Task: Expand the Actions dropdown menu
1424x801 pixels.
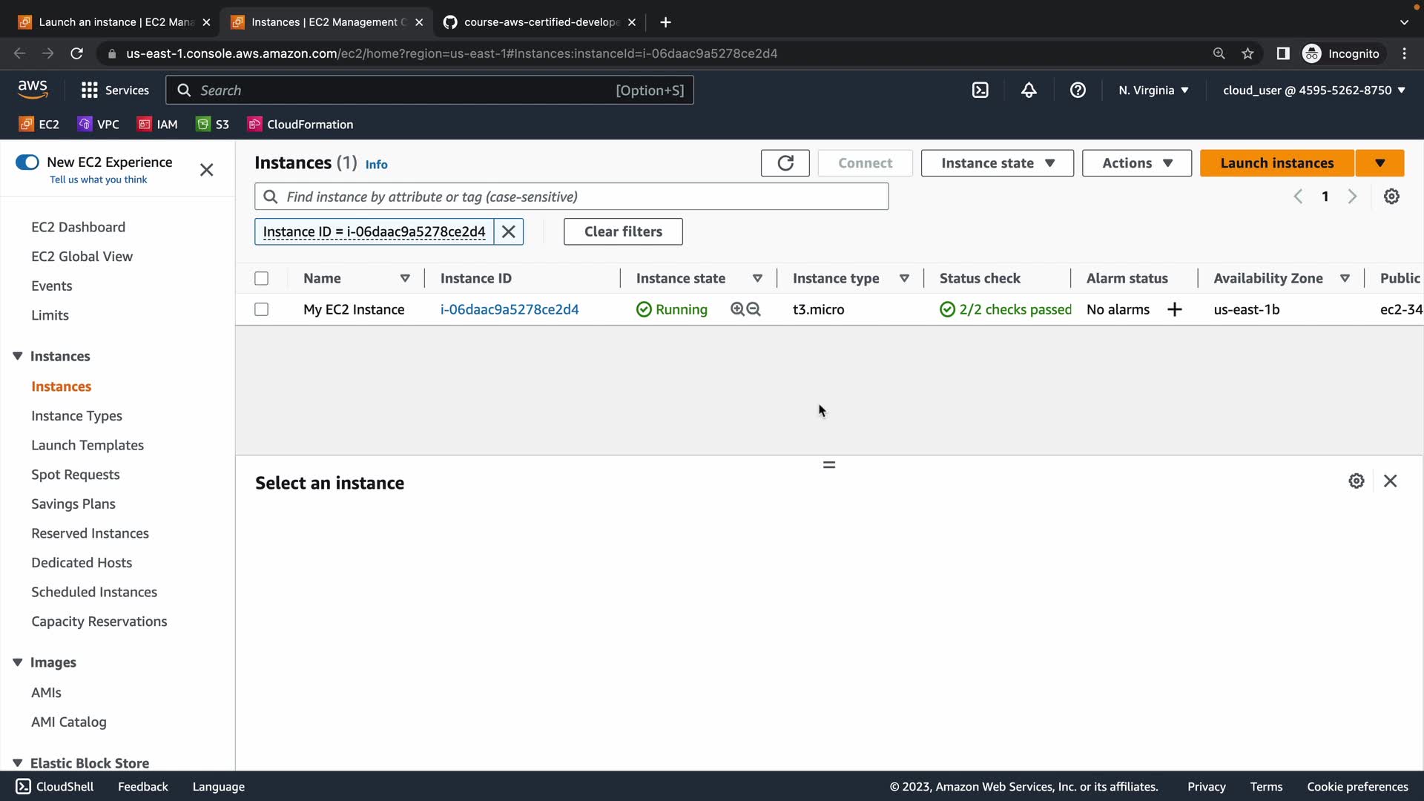Action: (x=1136, y=163)
